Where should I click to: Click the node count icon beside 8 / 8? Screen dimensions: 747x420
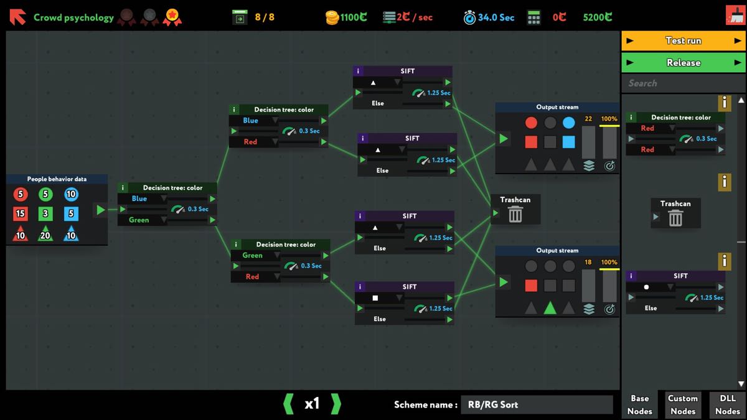pos(240,17)
